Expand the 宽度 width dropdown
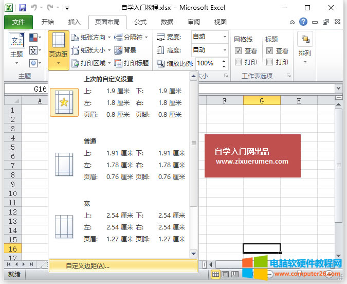 tap(225, 37)
